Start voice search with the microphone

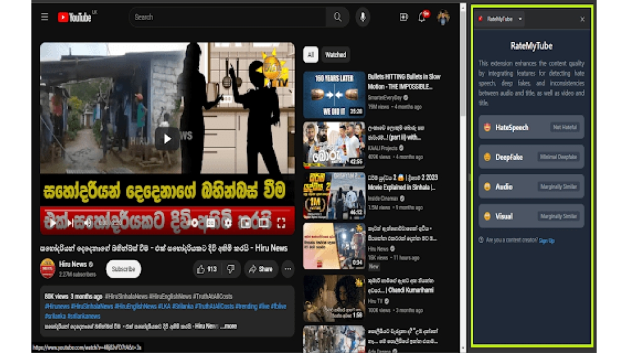pyautogui.click(x=363, y=17)
